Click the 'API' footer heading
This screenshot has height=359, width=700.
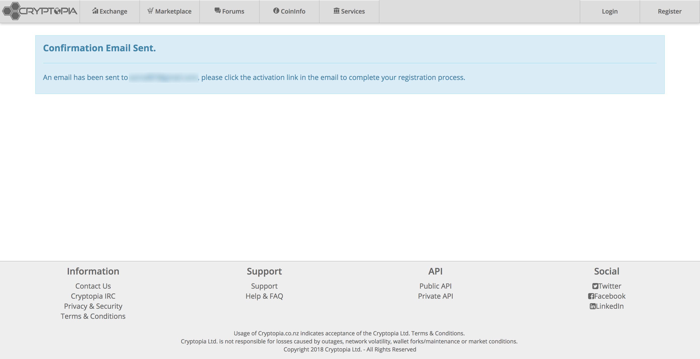[x=435, y=271]
